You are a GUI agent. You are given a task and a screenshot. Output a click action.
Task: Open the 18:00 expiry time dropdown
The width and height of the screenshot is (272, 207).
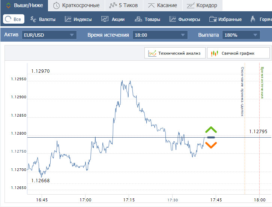pos(160,35)
